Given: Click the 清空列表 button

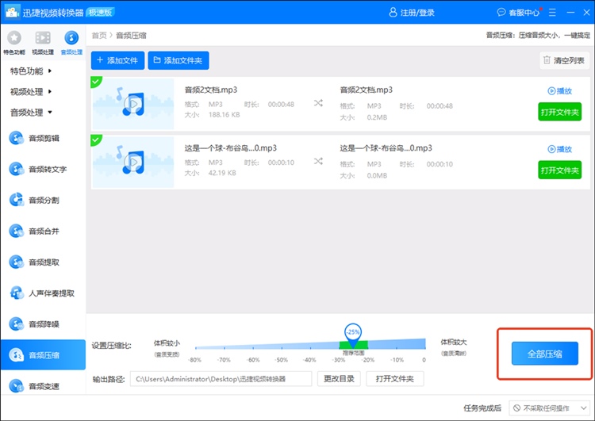Looking at the screenshot, I should pyautogui.click(x=564, y=60).
